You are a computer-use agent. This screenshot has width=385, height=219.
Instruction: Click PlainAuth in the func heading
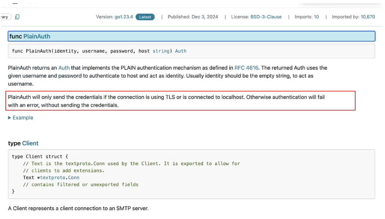coord(37,37)
